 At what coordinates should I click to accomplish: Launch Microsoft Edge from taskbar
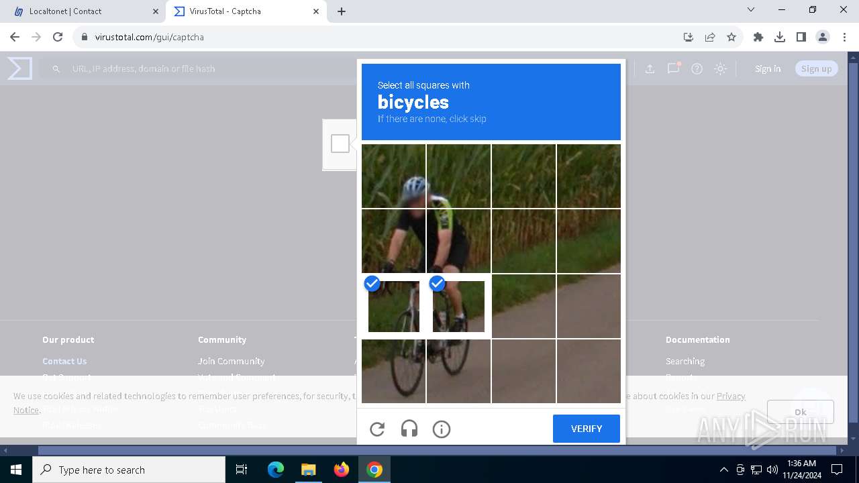pyautogui.click(x=276, y=470)
